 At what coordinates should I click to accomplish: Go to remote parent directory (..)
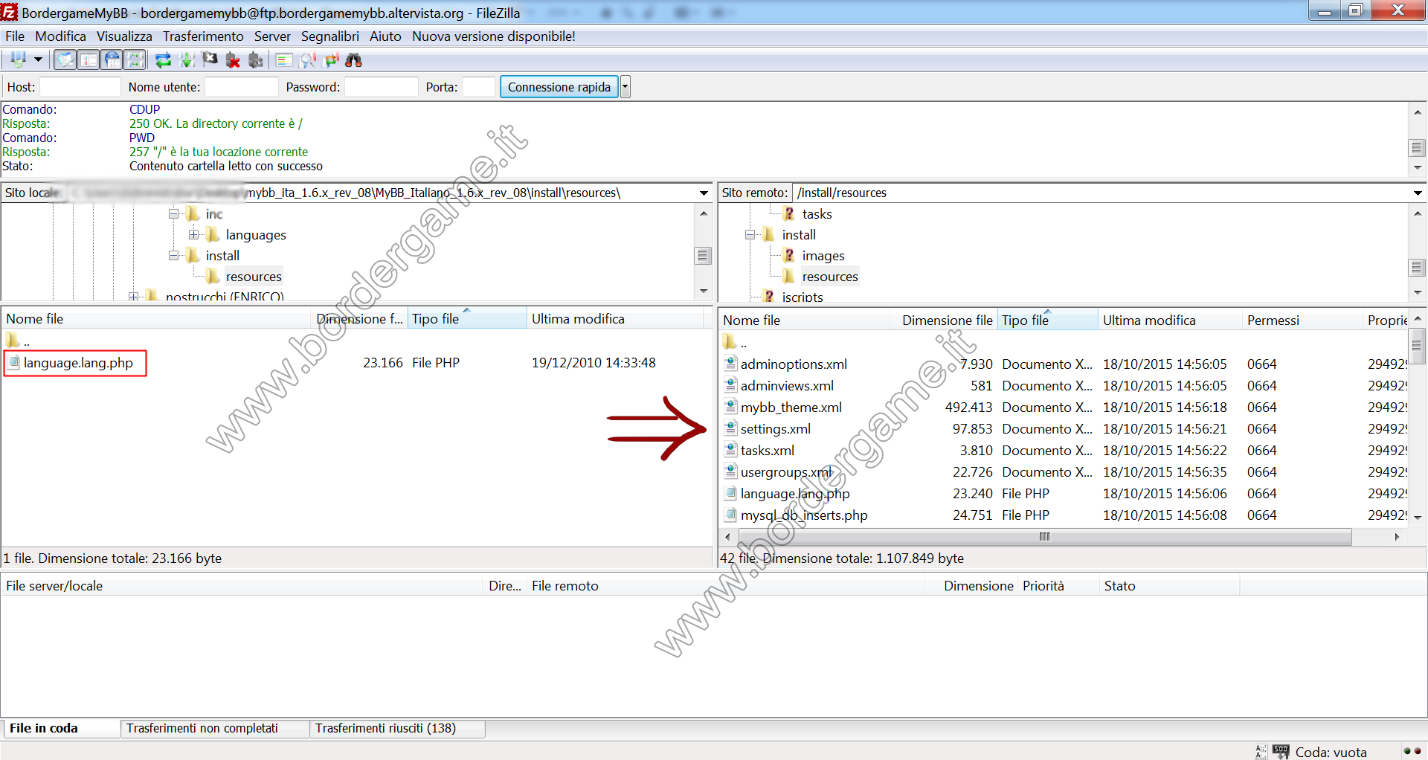coord(736,343)
